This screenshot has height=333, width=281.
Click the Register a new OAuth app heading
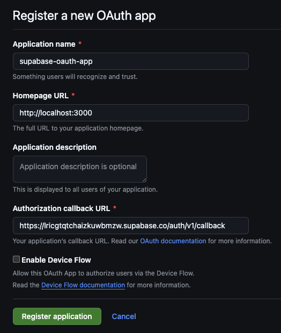coord(84,16)
